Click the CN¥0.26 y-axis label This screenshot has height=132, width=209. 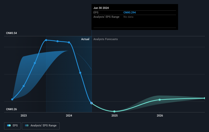pos(11,109)
